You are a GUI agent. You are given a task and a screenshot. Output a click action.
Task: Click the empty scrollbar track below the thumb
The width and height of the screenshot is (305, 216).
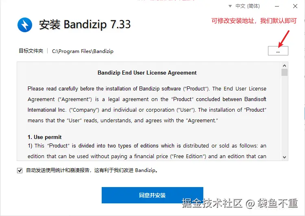coord(284,115)
